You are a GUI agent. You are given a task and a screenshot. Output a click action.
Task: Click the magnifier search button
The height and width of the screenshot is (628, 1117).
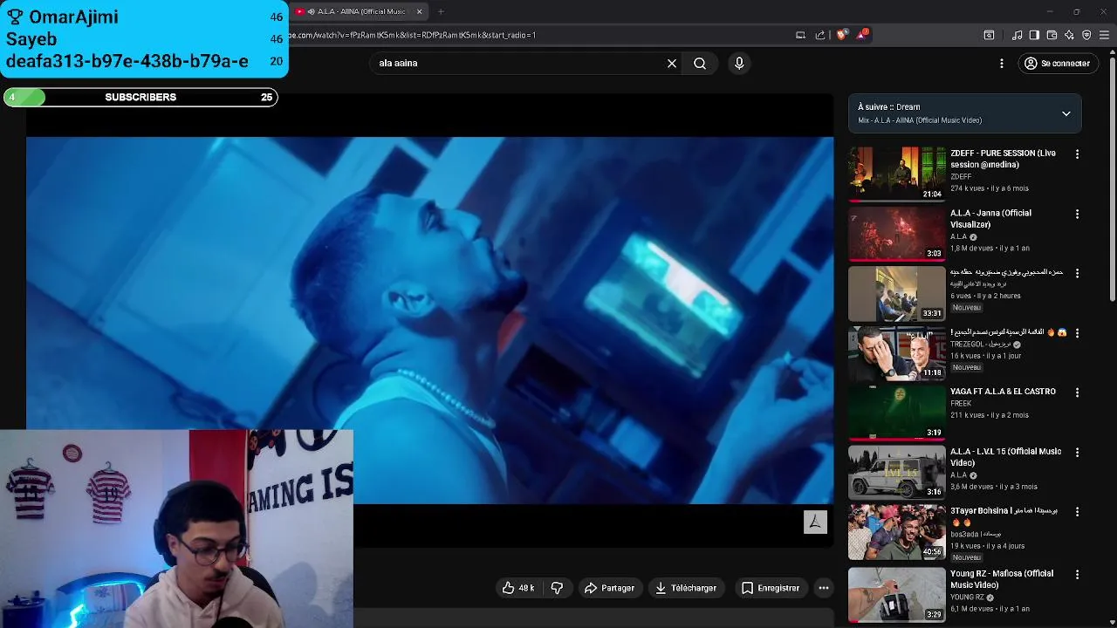coord(700,63)
